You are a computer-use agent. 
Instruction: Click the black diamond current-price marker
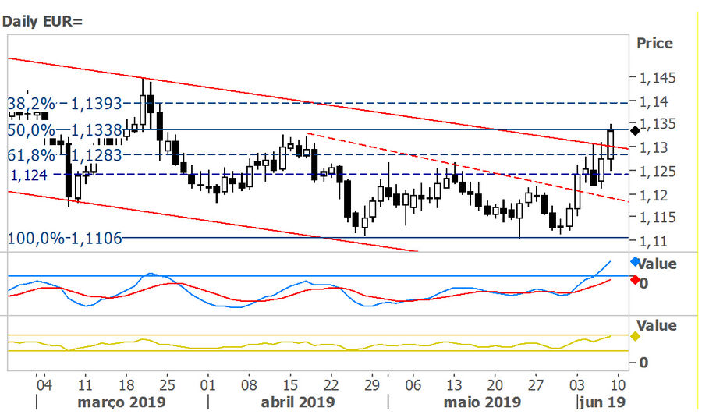coord(635,131)
